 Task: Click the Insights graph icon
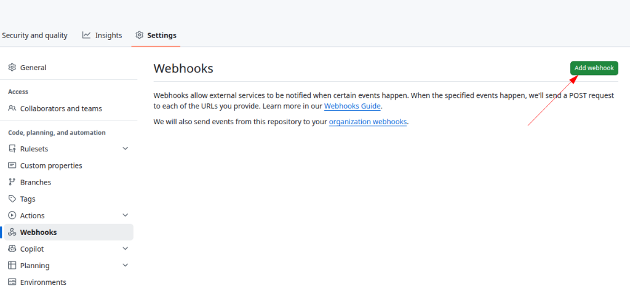point(86,35)
